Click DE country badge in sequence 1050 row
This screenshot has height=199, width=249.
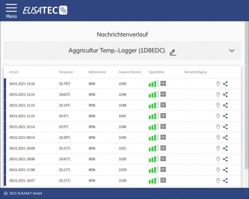pos(163,83)
